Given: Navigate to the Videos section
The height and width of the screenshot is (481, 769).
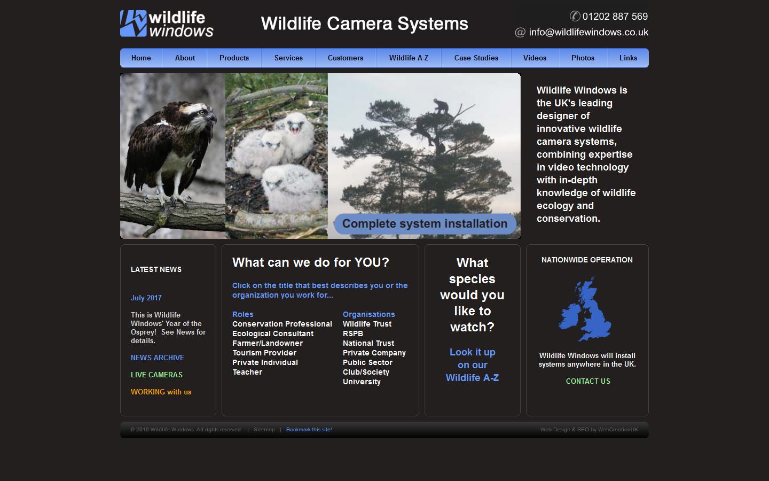Looking at the screenshot, I should click(x=535, y=58).
